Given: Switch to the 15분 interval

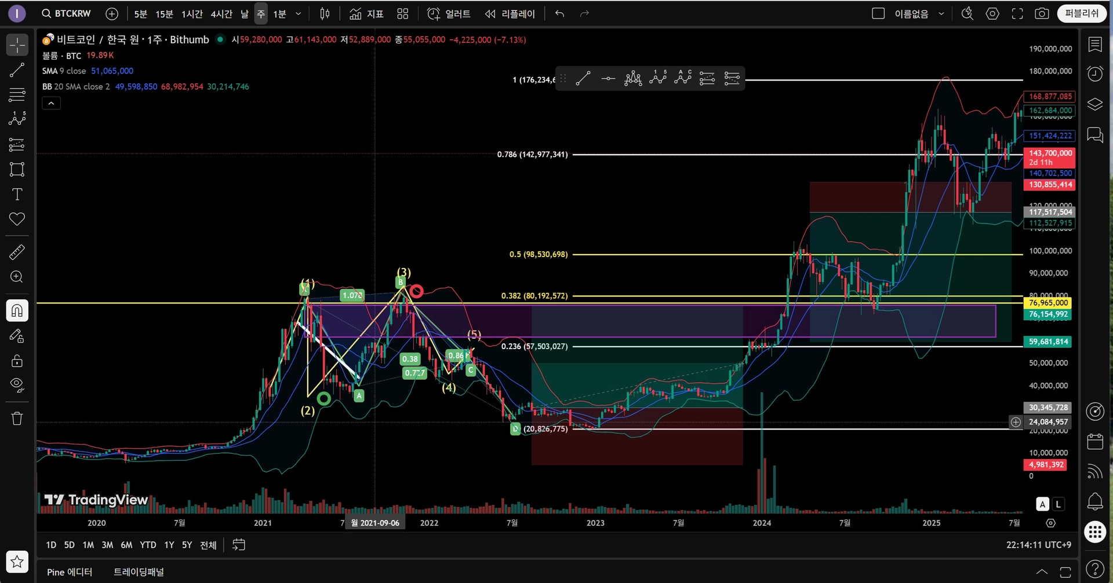Looking at the screenshot, I should [164, 14].
